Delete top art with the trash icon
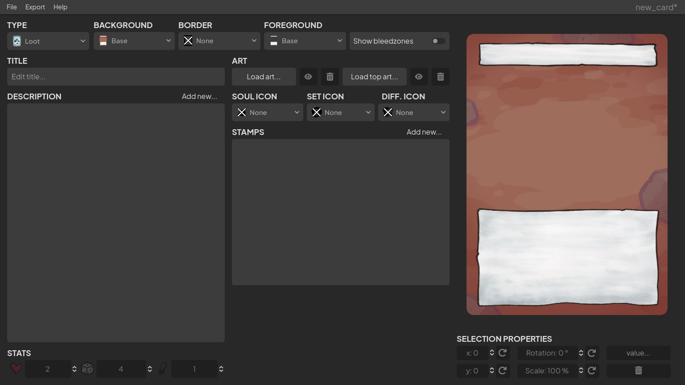Image resolution: width=685 pixels, height=385 pixels. pos(441,77)
